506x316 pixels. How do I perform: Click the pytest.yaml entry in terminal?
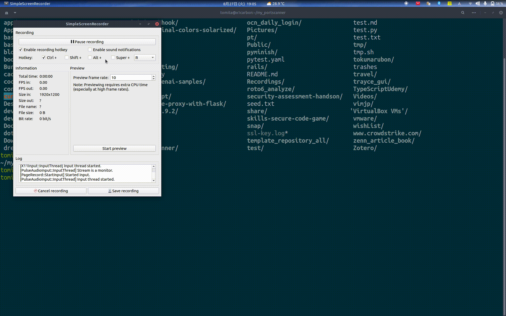point(266,60)
